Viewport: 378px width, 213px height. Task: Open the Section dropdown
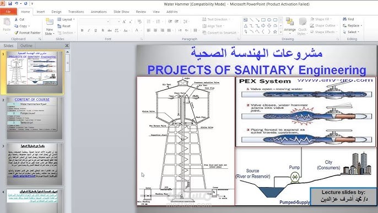point(66,33)
